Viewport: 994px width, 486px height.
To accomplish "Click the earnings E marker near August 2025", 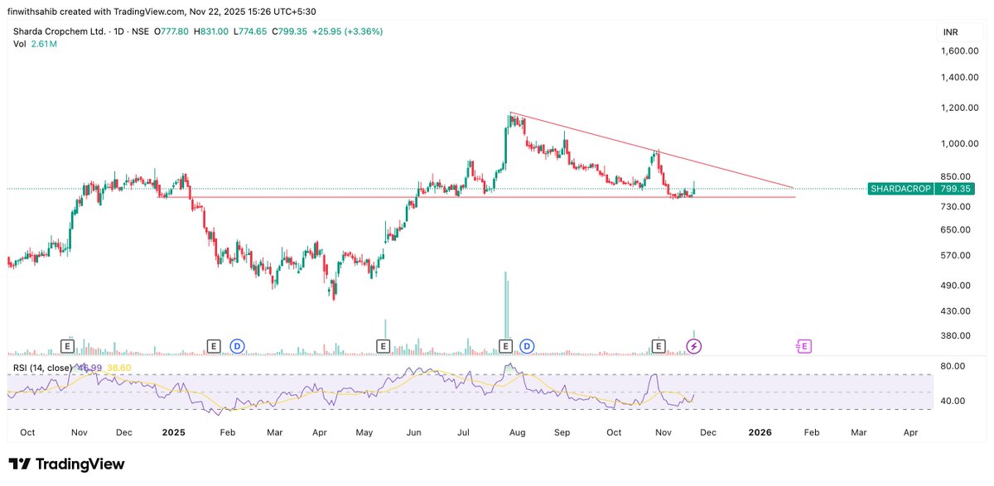I will pos(504,346).
